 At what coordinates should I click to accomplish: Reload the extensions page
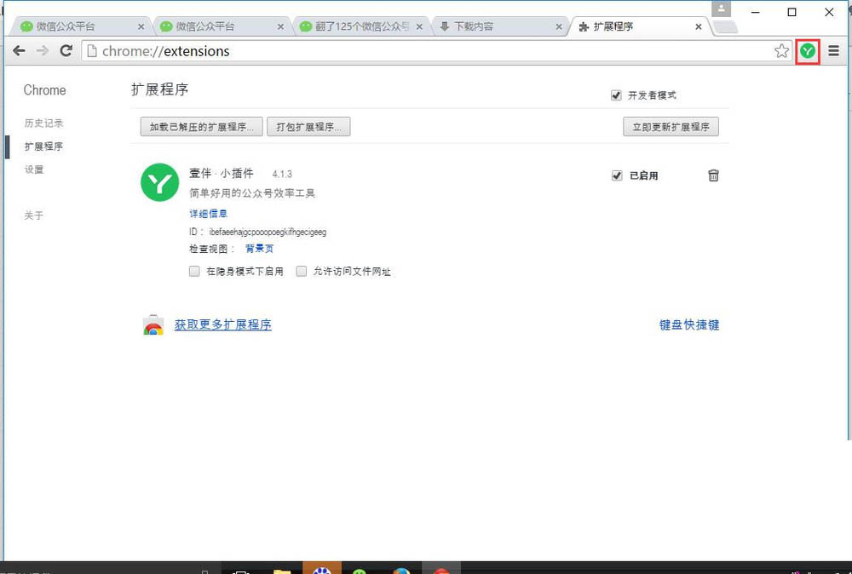[x=66, y=51]
